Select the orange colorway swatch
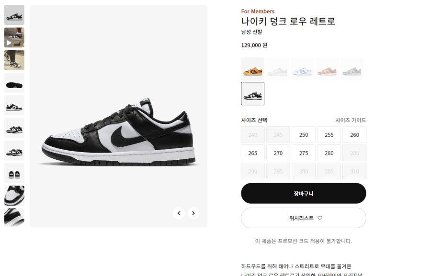This screenshot has height=276, width=431. (252, 69)
